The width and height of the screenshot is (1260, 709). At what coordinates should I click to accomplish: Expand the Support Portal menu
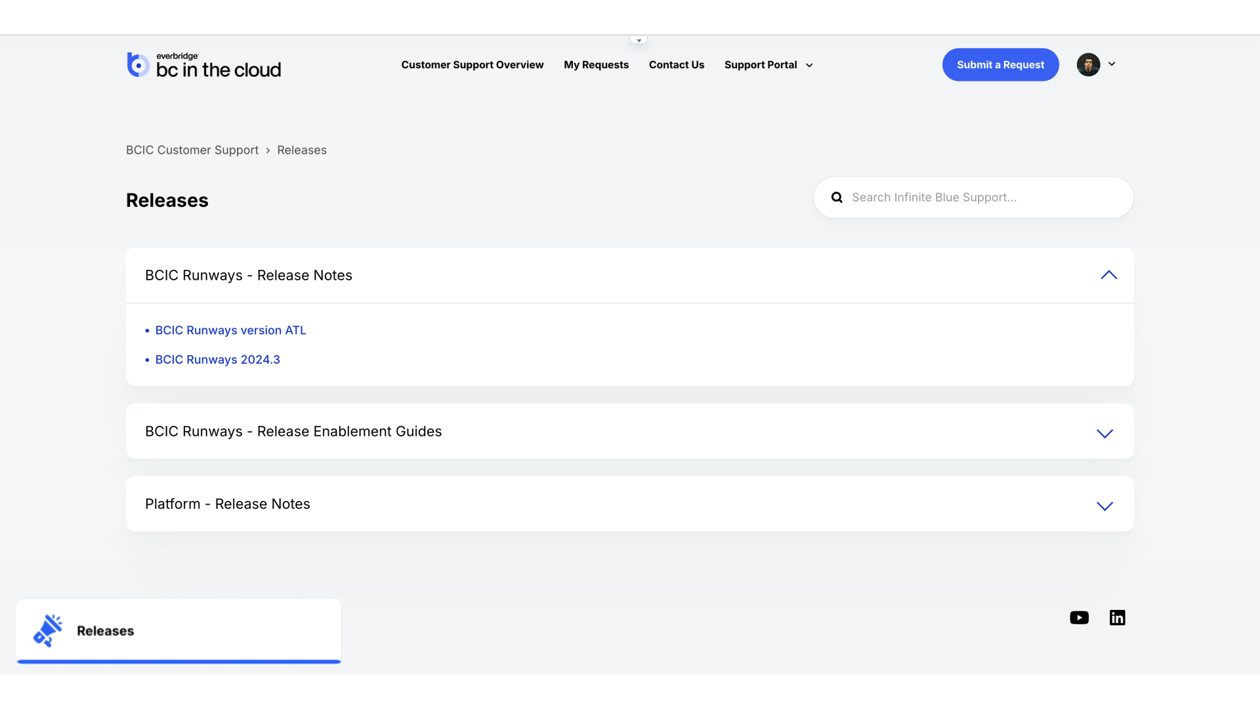point(768,65)
